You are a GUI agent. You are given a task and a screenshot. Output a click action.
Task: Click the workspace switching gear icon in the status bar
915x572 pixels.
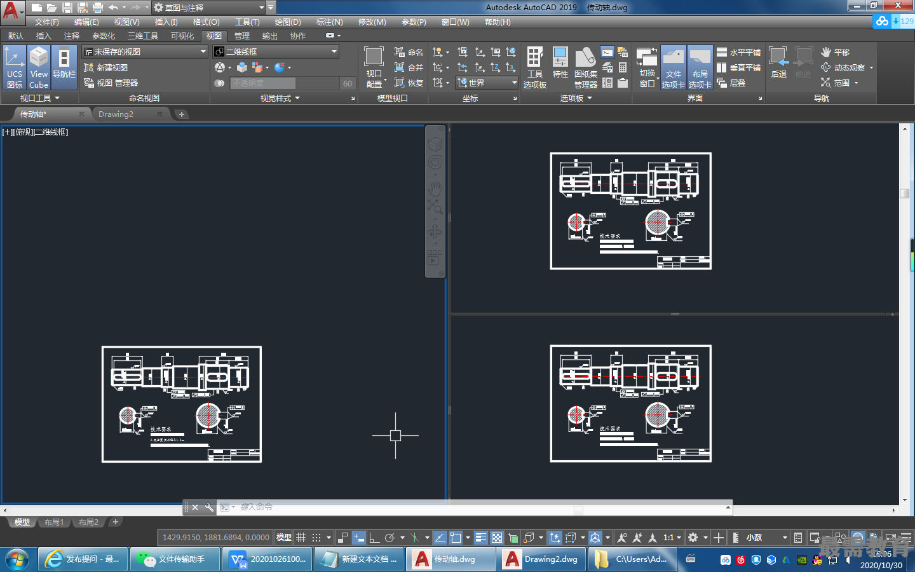pyautogui.click(x=693, y=537)
